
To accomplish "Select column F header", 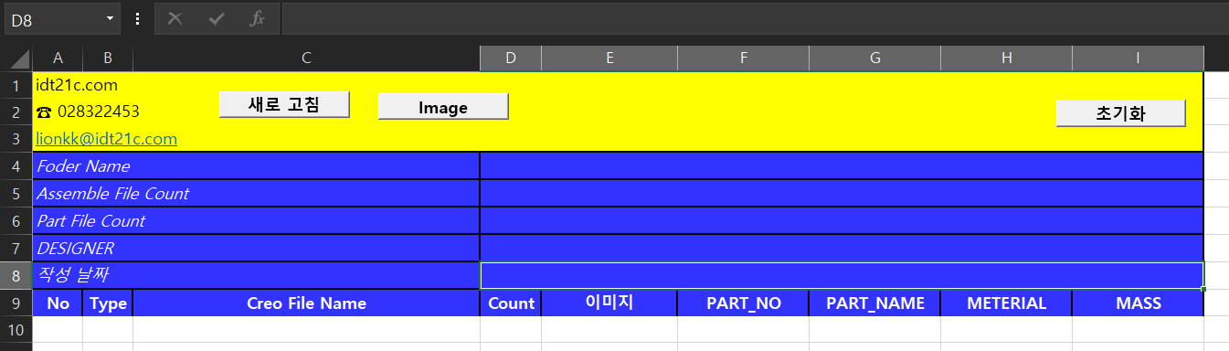I will tap(743, 58).
